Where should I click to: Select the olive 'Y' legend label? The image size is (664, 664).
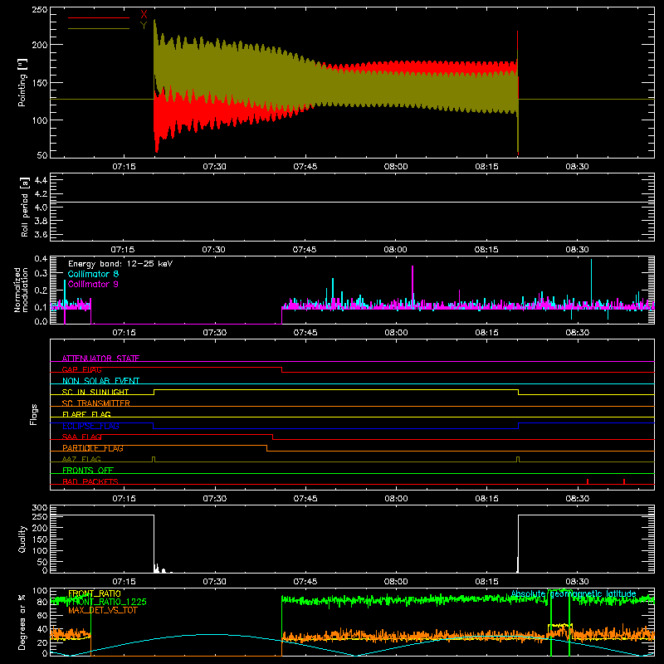tap(144, 26)
